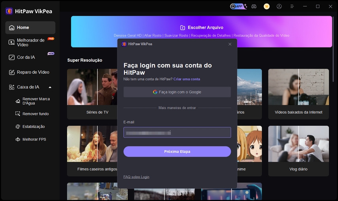Open Melhorador de Vídeo in sidebar
Screen dimensions: 338x201
click(x=30, y=42)
